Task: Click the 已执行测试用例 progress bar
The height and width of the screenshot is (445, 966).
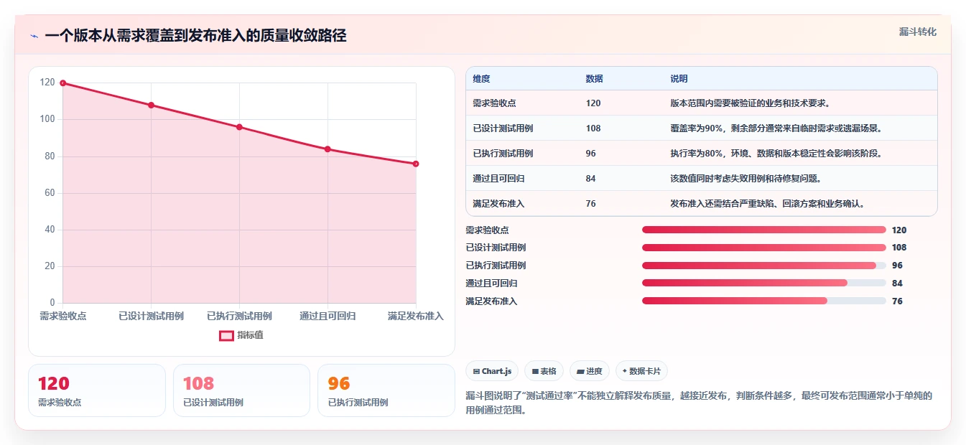Action: (763, 266)
